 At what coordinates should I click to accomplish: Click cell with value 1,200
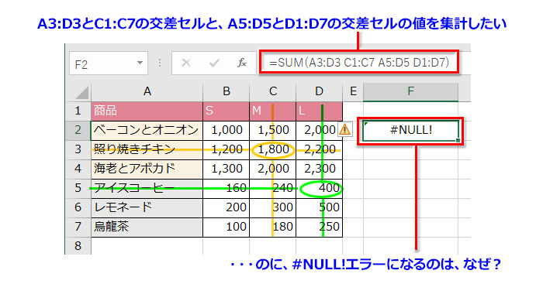pyautogui.click(x=227, y=149)
